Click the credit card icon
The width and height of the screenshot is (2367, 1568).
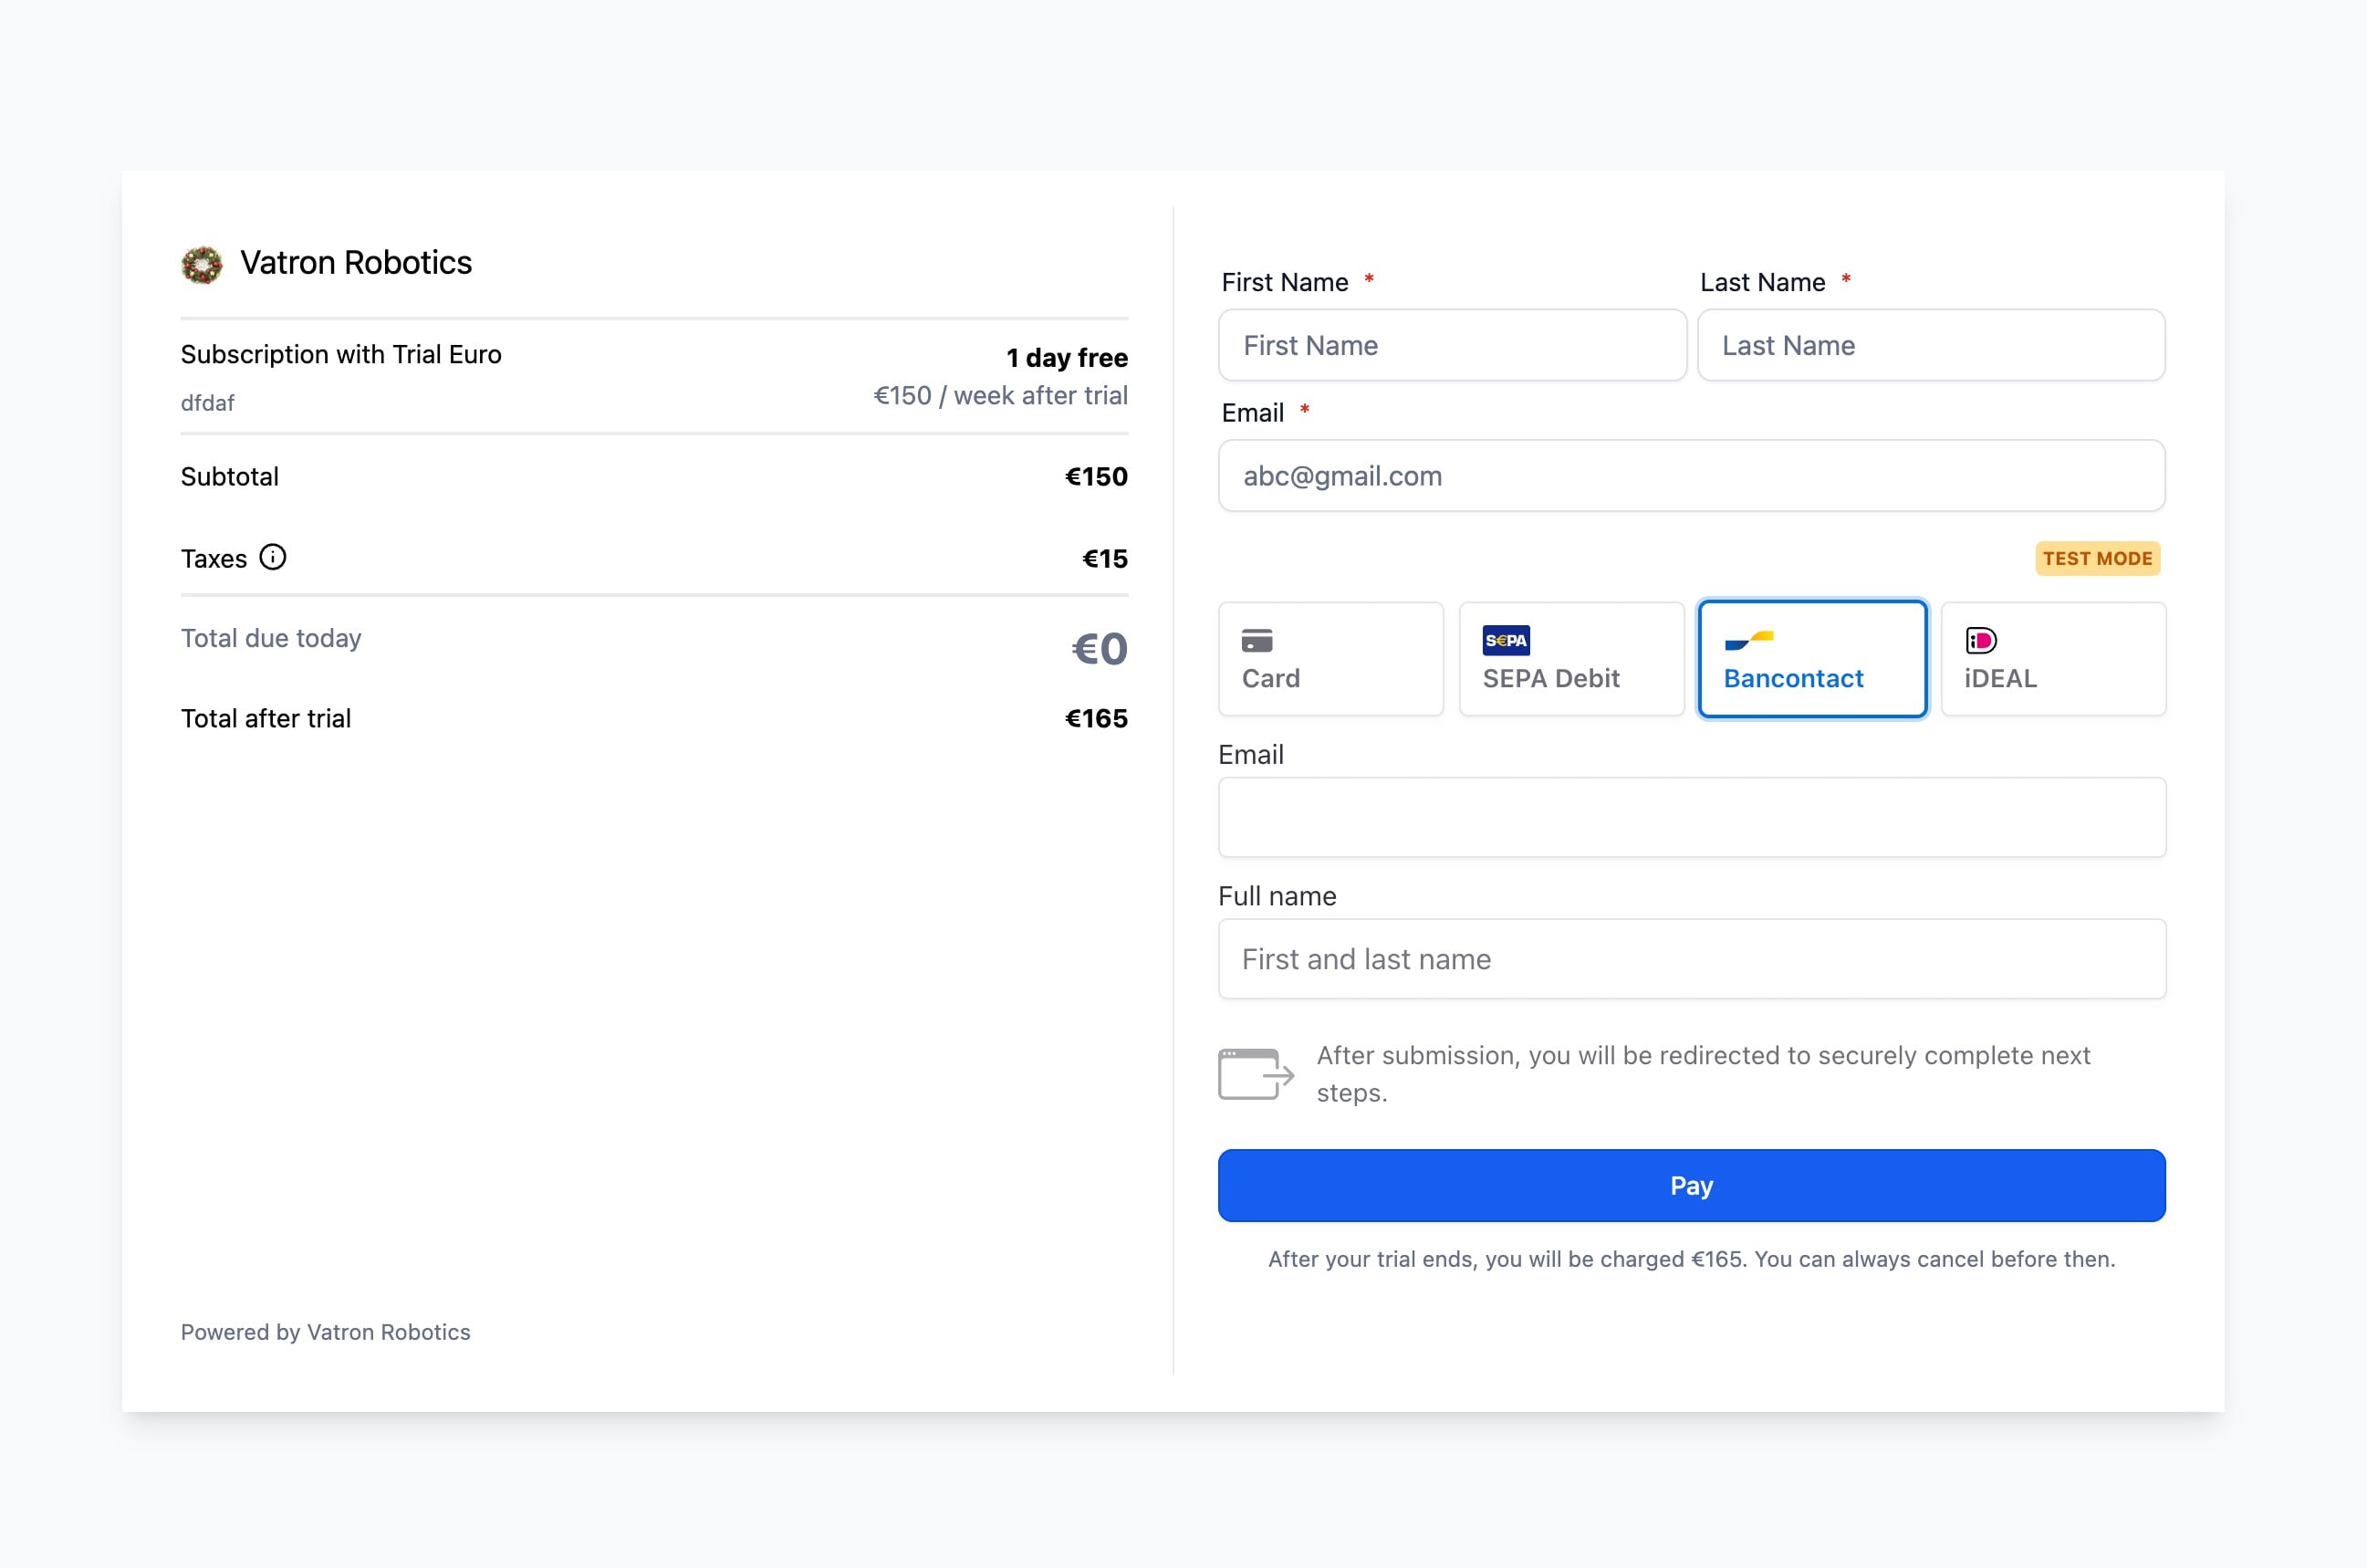[x=1256, y=640]
